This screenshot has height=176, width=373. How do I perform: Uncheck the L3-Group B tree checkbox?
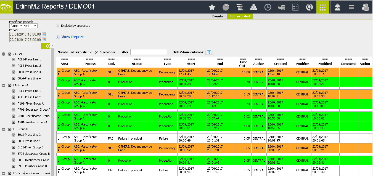(x=10, y=129)
